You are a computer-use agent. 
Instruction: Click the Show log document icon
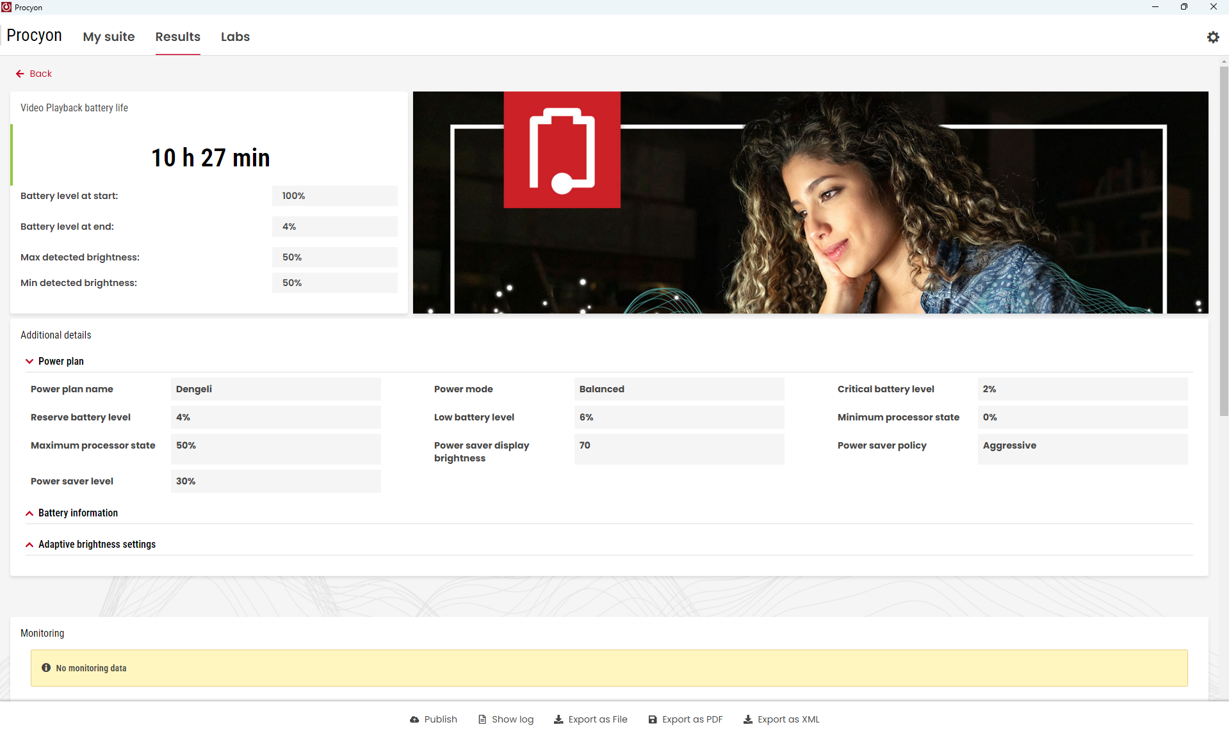click(482, 719)
